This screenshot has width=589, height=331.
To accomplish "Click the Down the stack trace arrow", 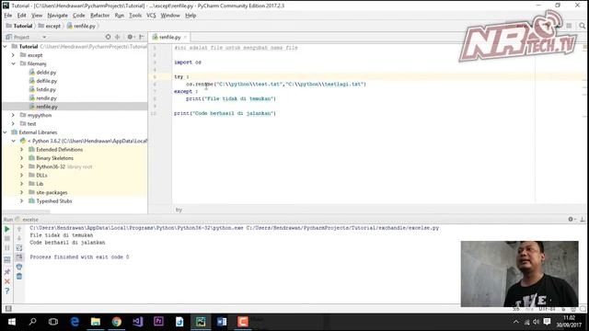I will [x=19, y=238].
